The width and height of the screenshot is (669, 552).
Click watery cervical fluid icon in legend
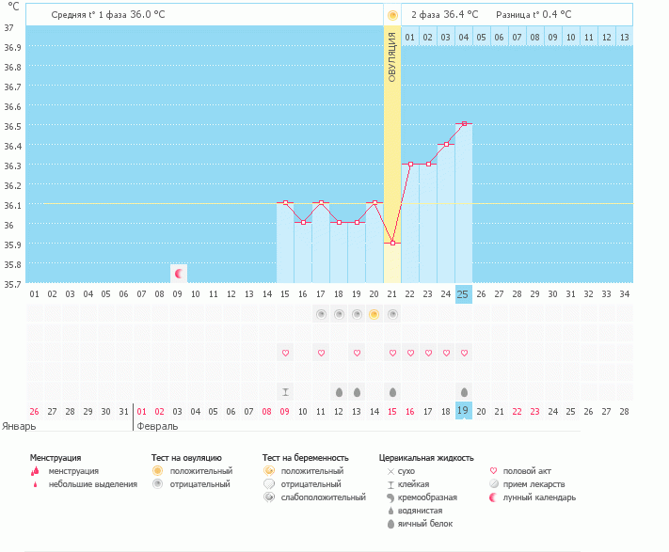390,511
